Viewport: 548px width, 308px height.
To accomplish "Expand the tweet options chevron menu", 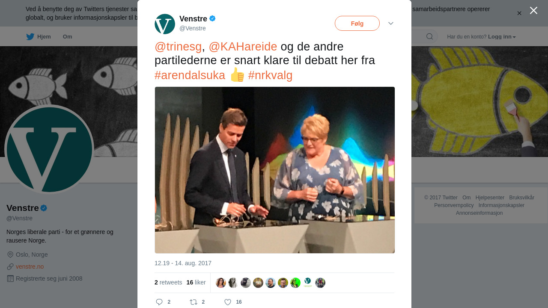I will pos(391,24).
